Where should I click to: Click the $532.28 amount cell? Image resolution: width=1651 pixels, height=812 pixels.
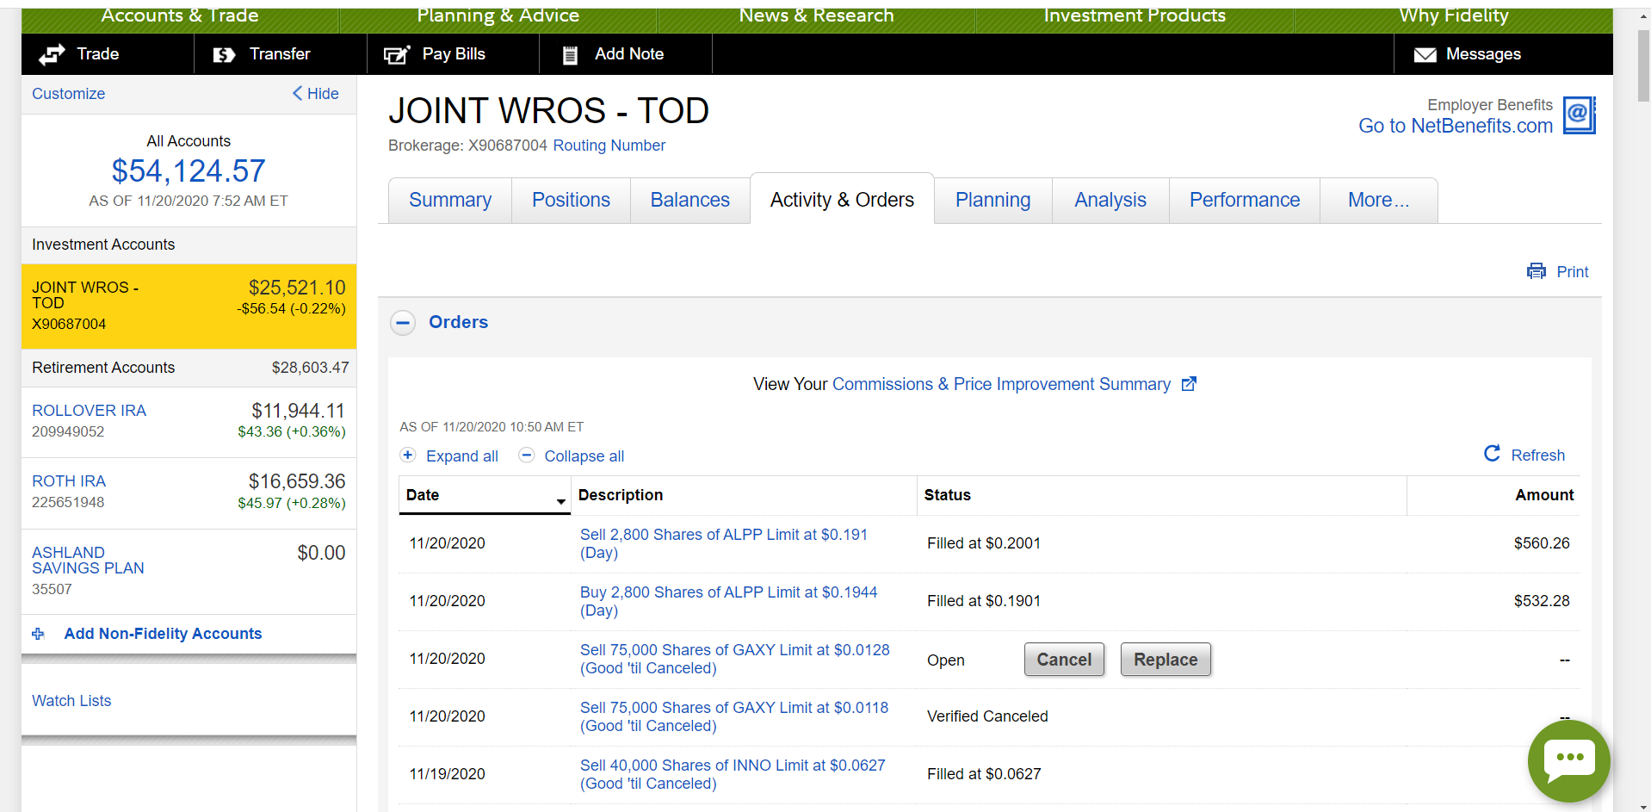[1542, 601]
